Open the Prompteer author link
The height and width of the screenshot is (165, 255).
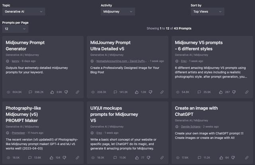pyautogui.click(x=18, y=133)
